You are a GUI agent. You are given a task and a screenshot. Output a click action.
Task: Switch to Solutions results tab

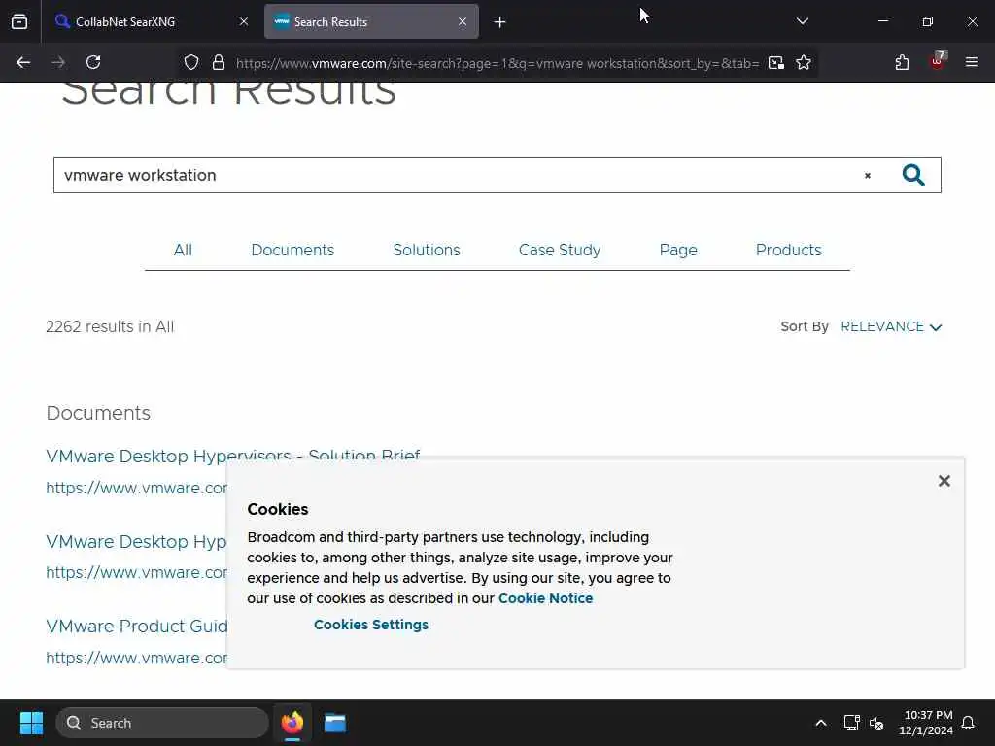[x=427, y=250]
